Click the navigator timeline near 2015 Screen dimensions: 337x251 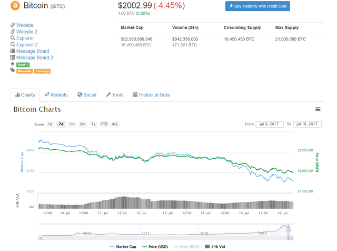click(145, 234)
